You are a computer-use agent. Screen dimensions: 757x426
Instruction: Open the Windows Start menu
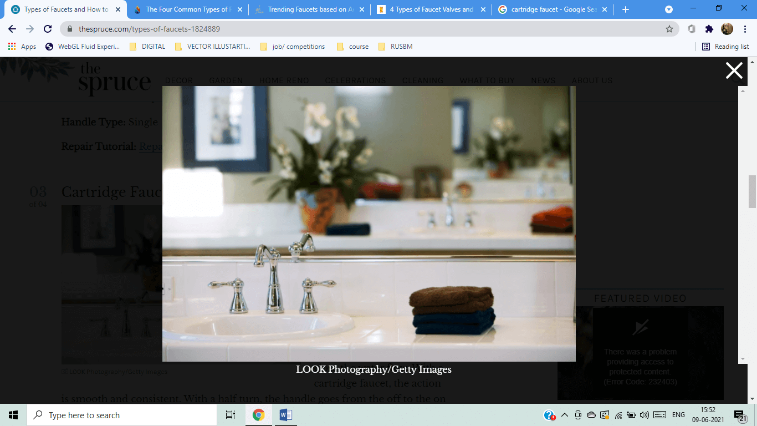[13, 415]
